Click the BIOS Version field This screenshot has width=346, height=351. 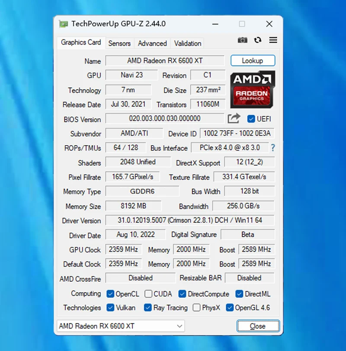[165, 118]
